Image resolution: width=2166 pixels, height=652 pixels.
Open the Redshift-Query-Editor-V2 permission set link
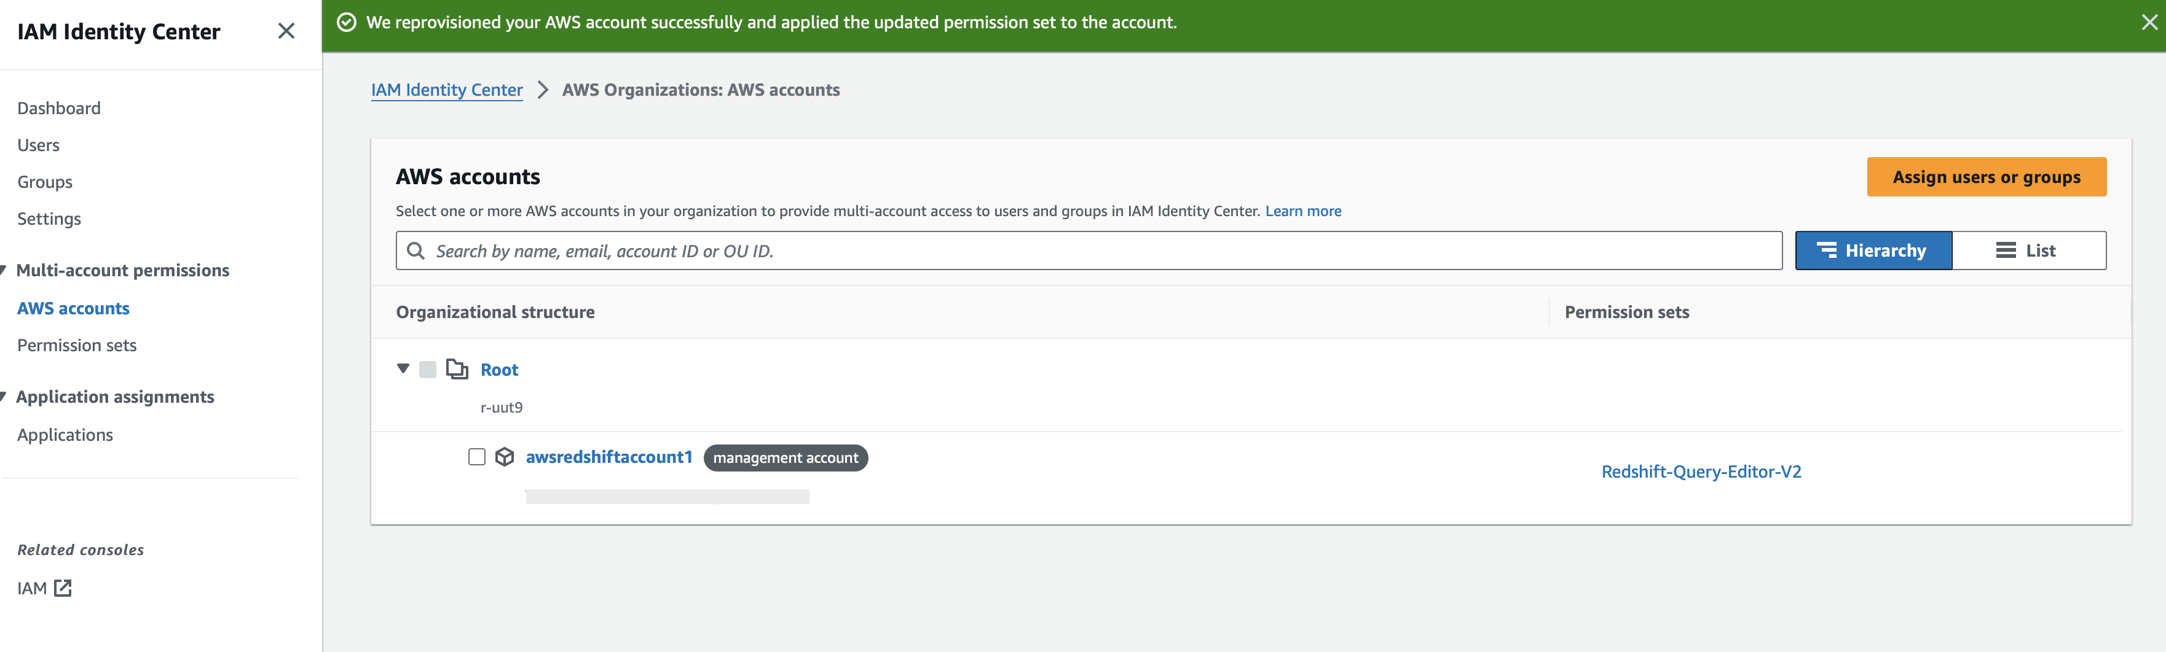(1701, 472)
